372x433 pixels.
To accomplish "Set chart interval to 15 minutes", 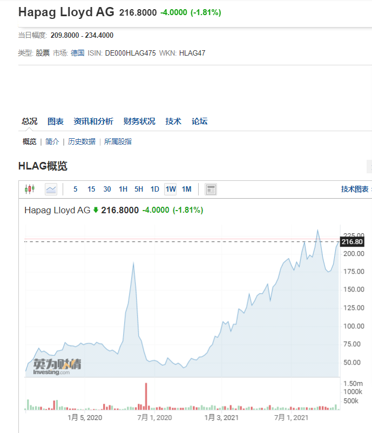I will [x=91, y=189].
